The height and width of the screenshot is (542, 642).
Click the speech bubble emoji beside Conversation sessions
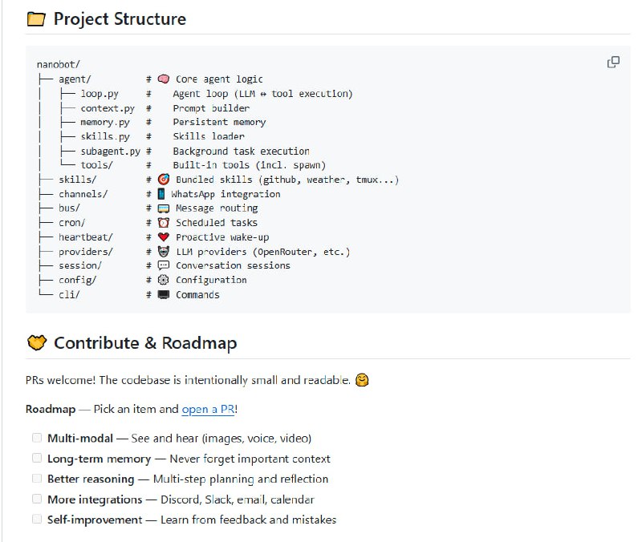(x=163, y=265)
